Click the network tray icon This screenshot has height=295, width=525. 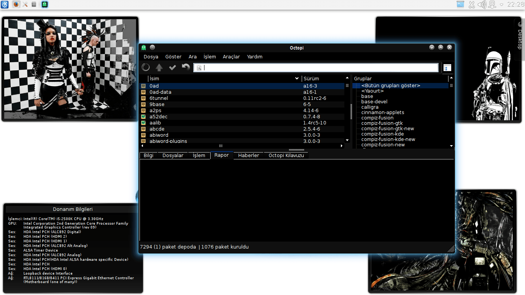(x=492, y=5)
